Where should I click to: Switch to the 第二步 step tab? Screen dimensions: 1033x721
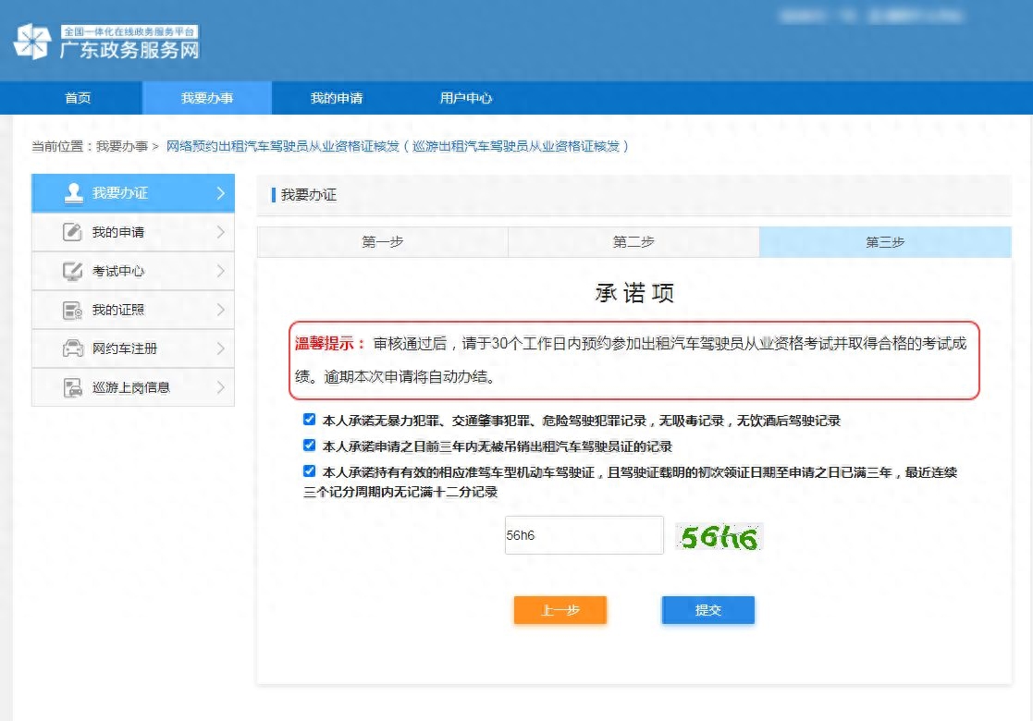tap(633, 241)
